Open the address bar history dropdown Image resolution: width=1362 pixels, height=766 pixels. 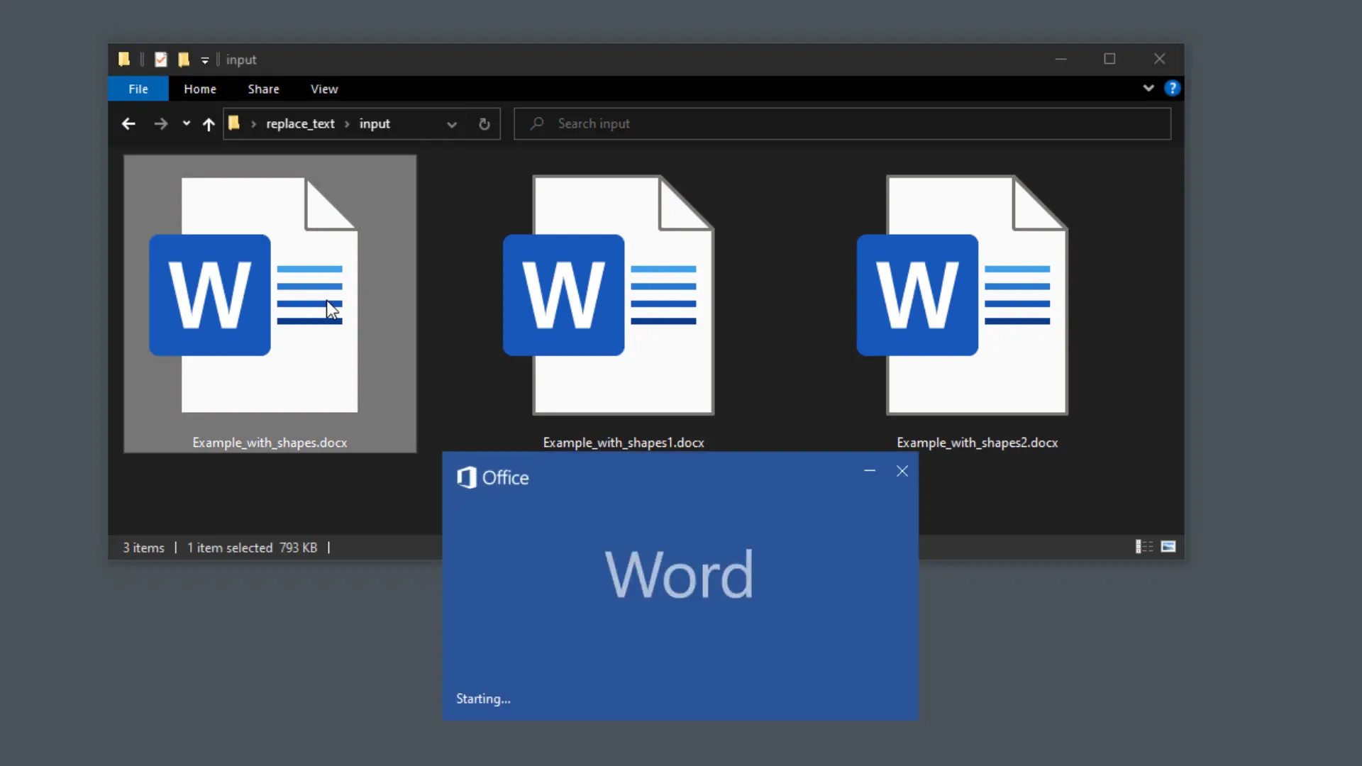(x=452, y=123)
